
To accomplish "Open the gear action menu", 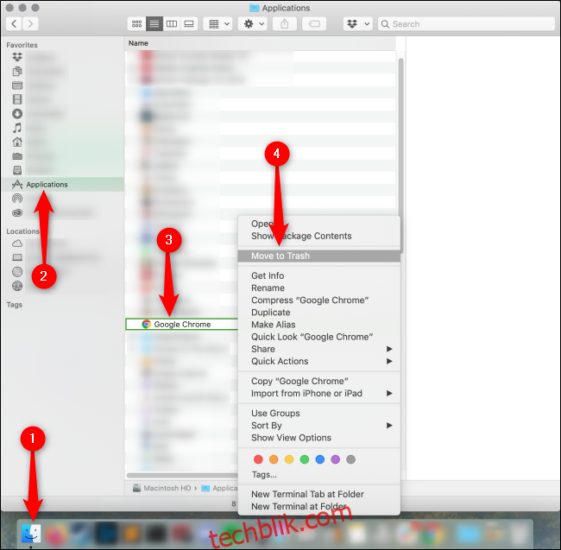I will tap(253, 24).
